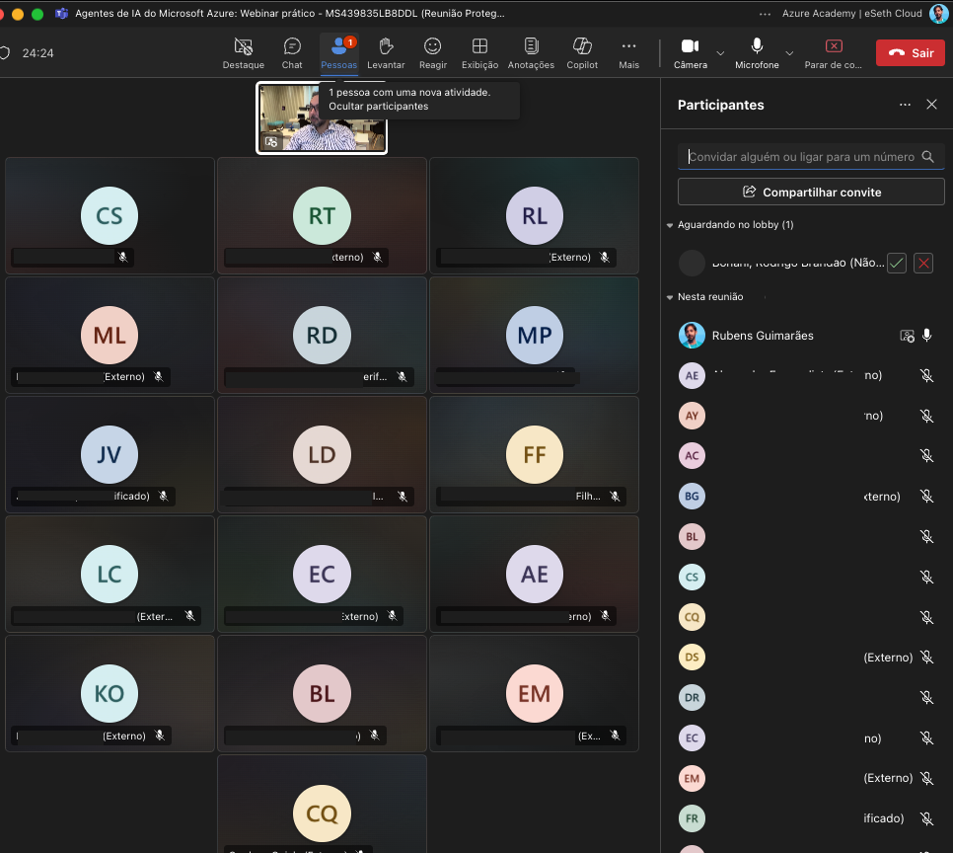Open Participantes panel more options
The height and width of the screenshot is (853, 953).
(905, 105)
